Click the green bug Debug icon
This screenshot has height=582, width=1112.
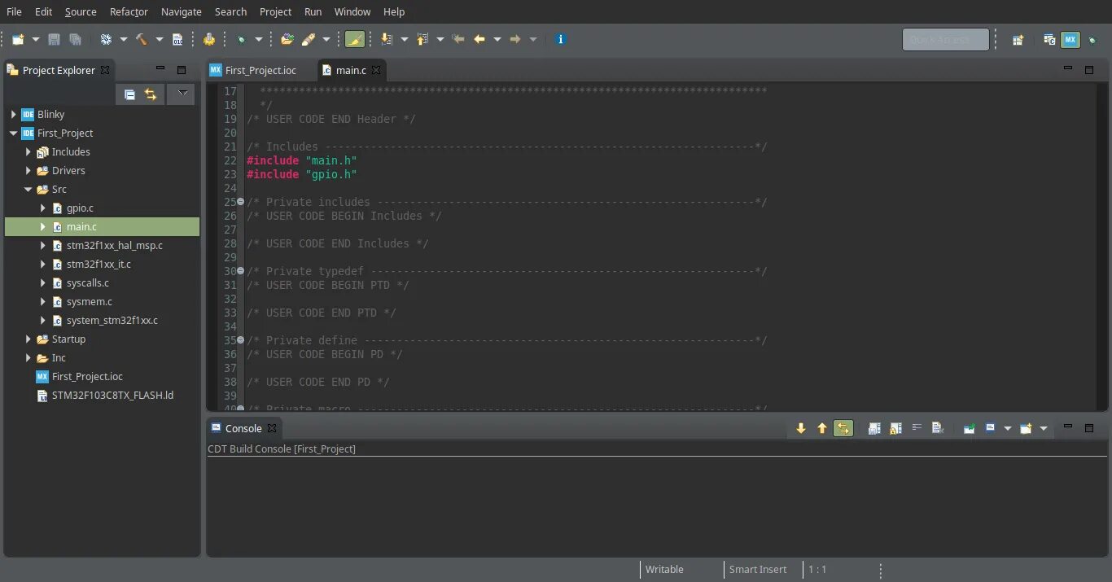pos(241,39)
